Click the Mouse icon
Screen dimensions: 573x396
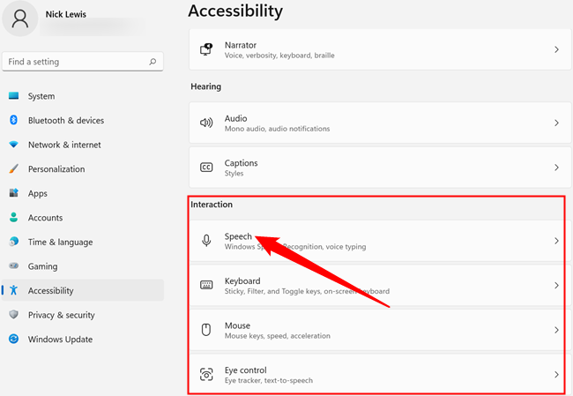(x=206, y=330)
